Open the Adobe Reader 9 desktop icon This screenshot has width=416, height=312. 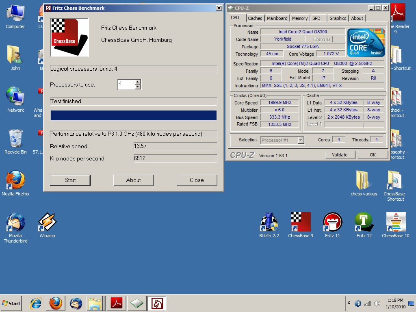coord(398,19)
